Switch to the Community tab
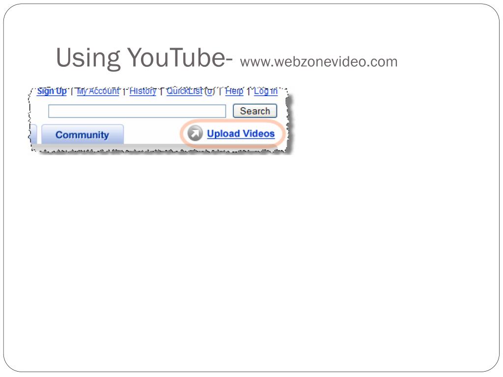Viewport: 503px width, 377px height. 83,135
